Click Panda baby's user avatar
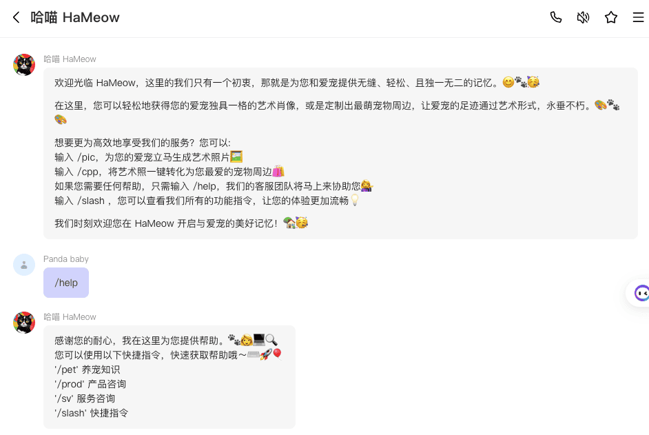Viewport: 649px width, 435px height. tap(24, 265)
